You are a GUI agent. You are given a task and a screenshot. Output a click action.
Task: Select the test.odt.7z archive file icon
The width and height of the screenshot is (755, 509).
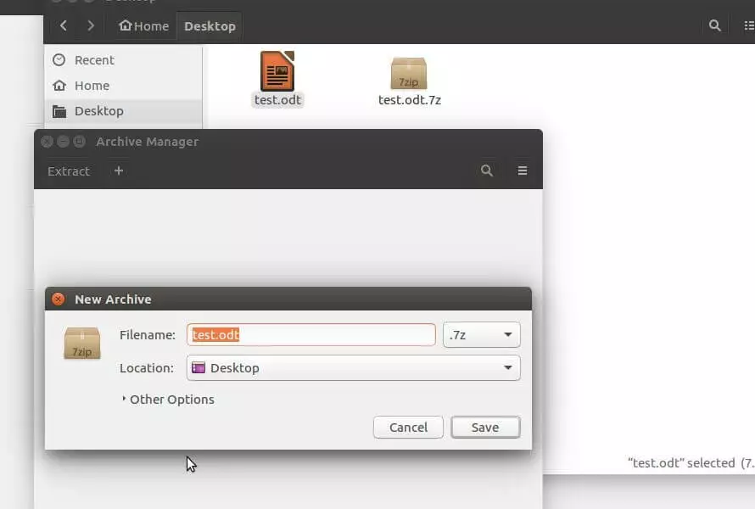(409, 74)
